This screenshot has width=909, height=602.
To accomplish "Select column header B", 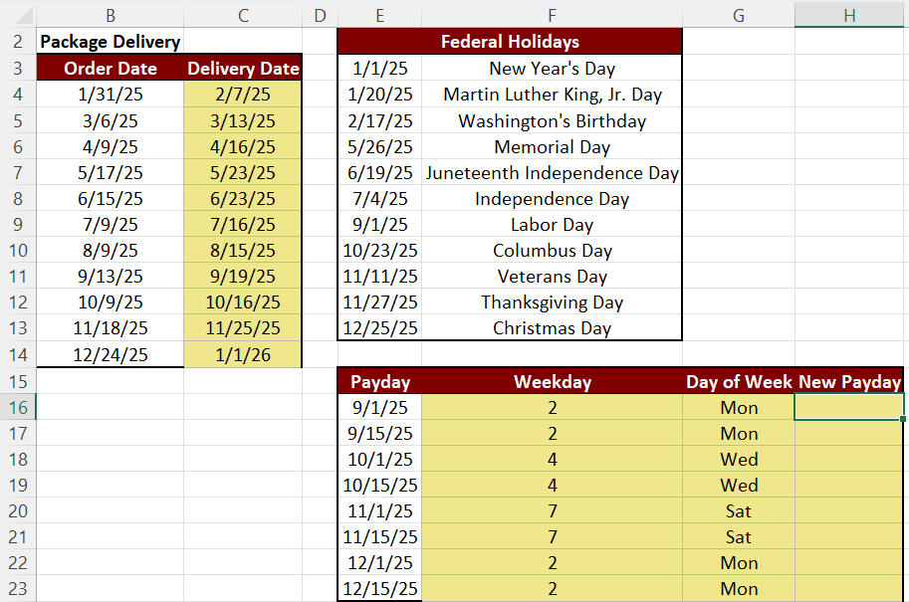I will 110,15.
